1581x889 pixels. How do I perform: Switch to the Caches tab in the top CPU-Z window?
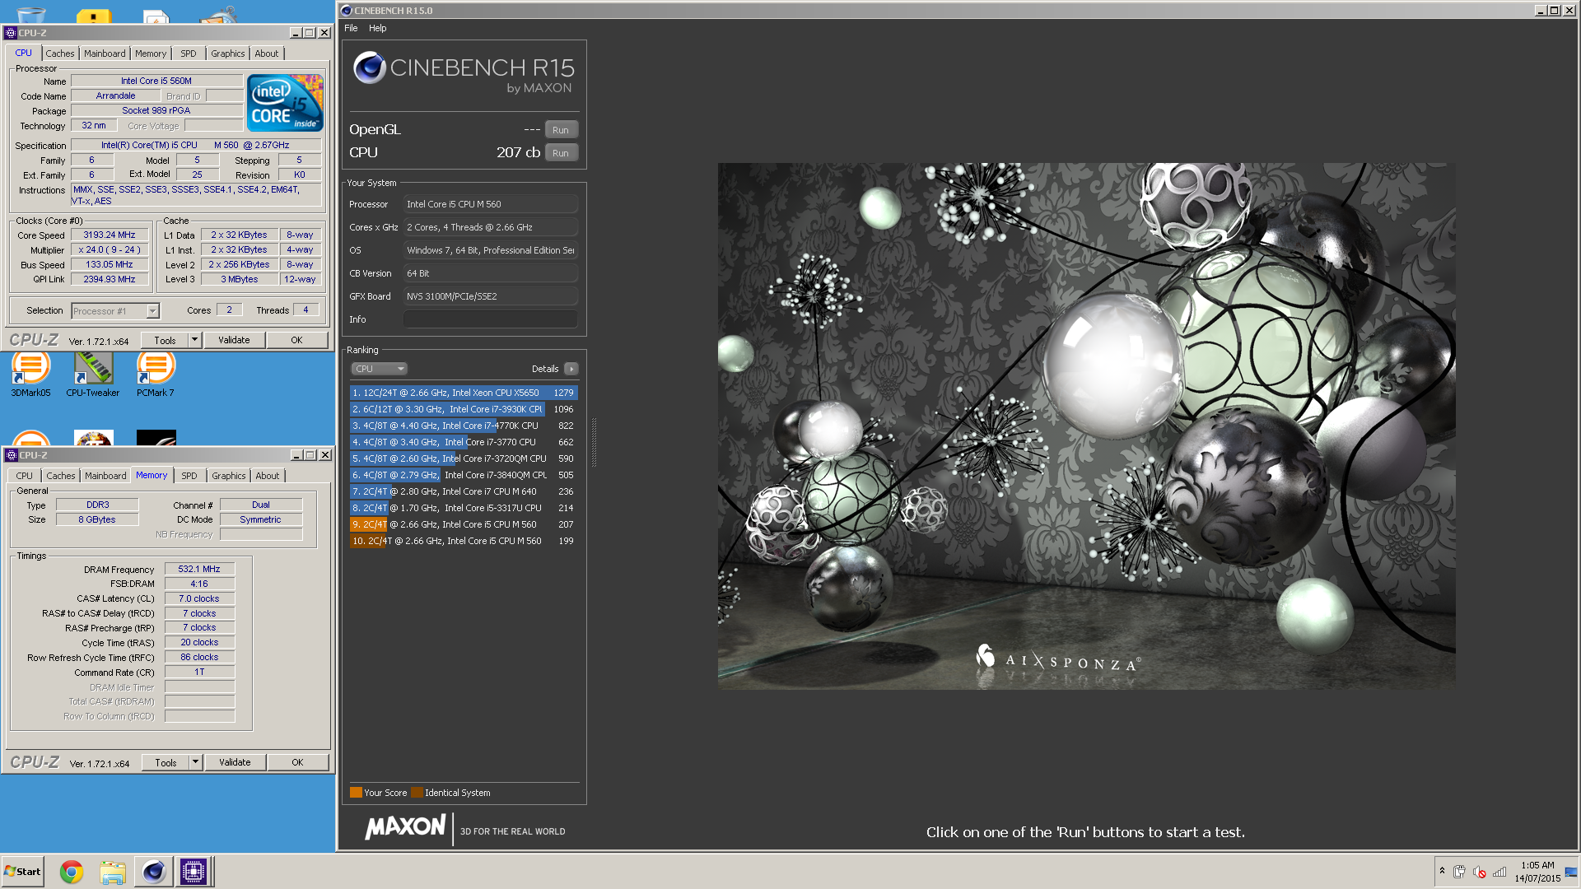coord(60,54)
